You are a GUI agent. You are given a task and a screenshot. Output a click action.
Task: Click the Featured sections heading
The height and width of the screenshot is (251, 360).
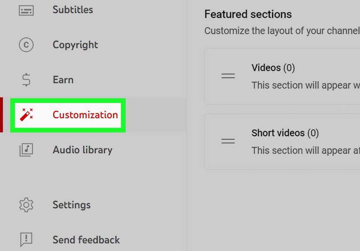point(248,14)
